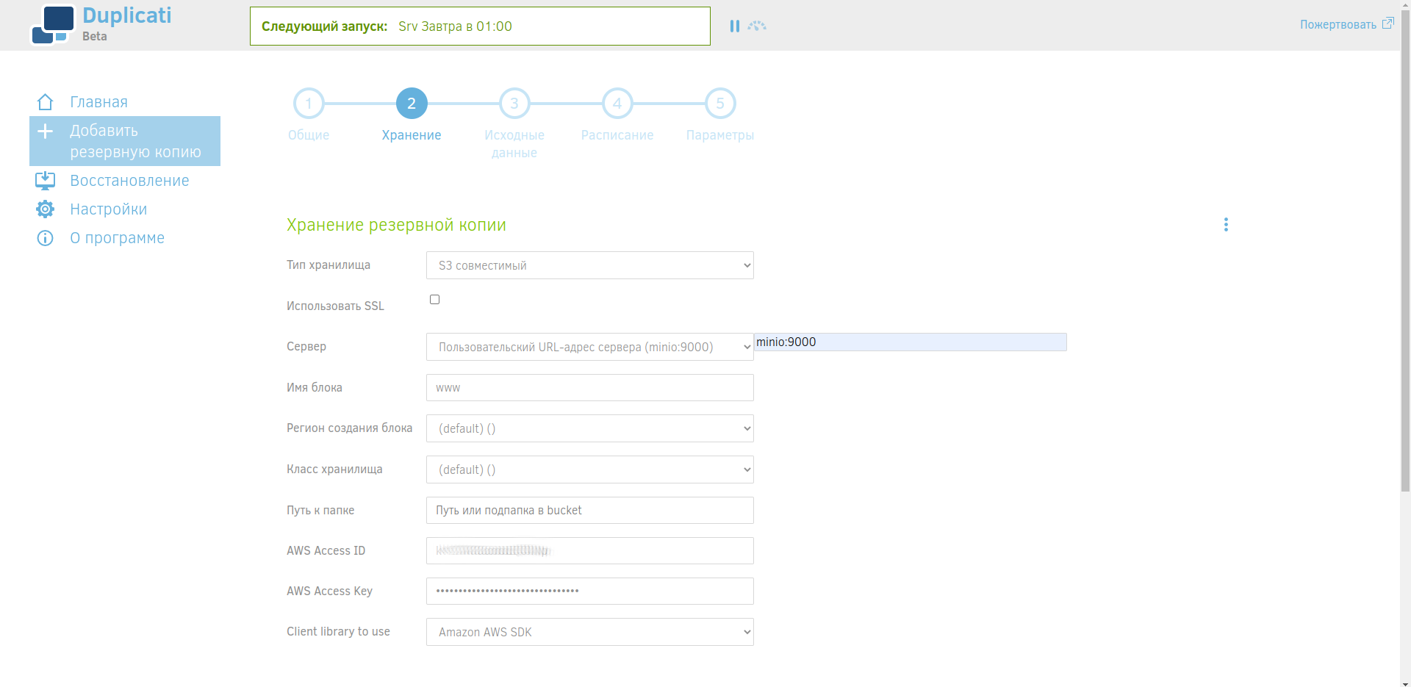The width and height of the screenshot is (1411, 687).
Task: Click the Восстановление restore icon
Action: point(46,181)
